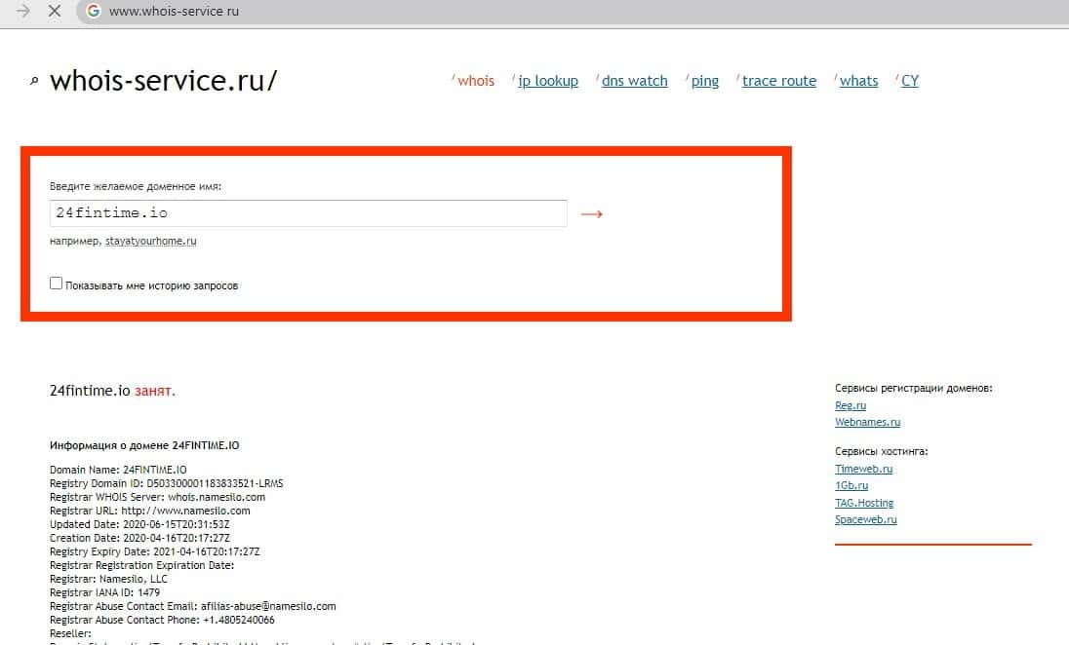The width and height of the screenshot is (1069, 645).
Task: Open the TAG.Hosting link
Action: (864, 503)
